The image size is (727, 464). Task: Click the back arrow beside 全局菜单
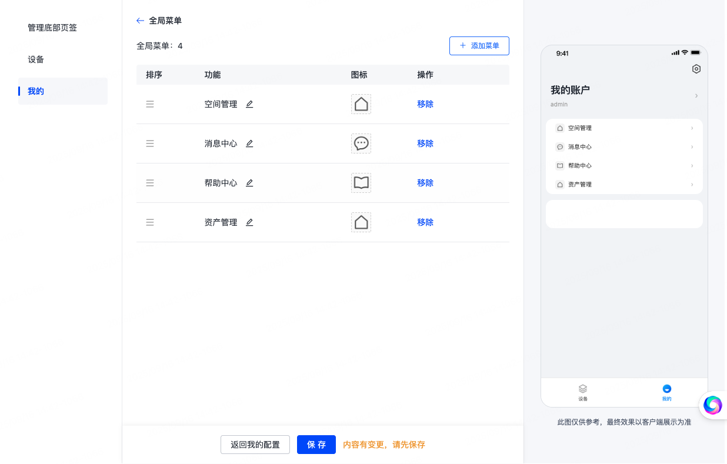click(140, 21)
